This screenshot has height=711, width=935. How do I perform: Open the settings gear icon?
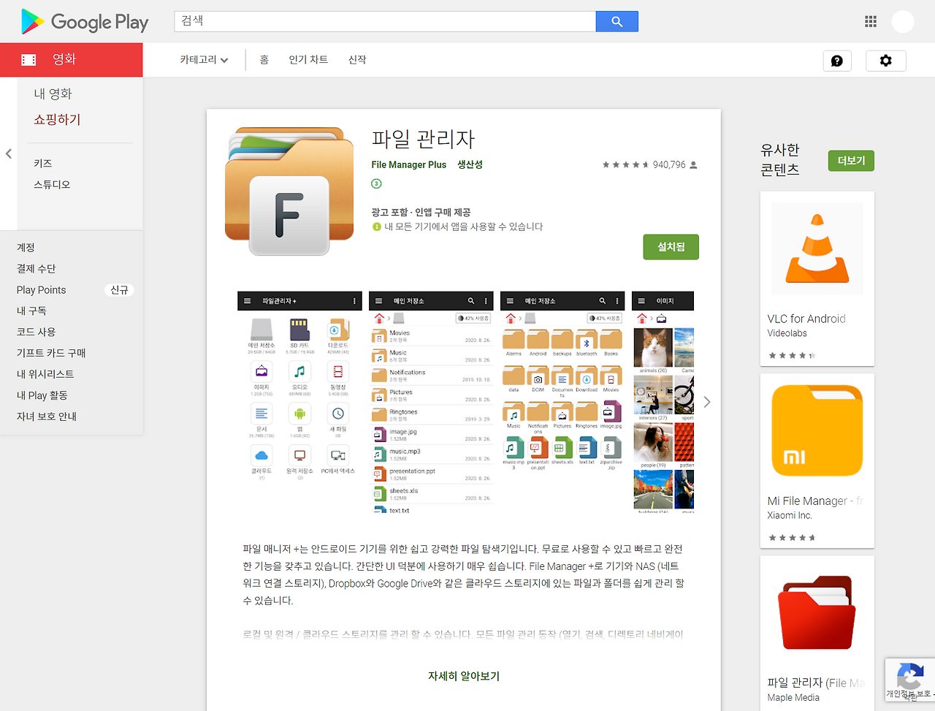(886, 61)
